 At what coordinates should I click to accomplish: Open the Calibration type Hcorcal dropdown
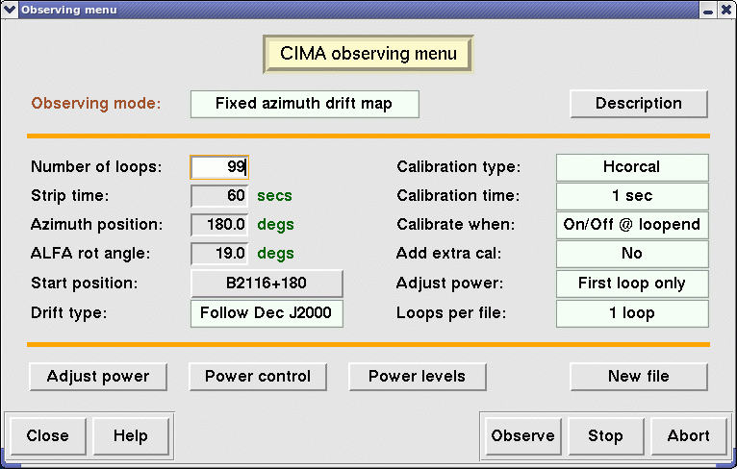coord(631,167)
